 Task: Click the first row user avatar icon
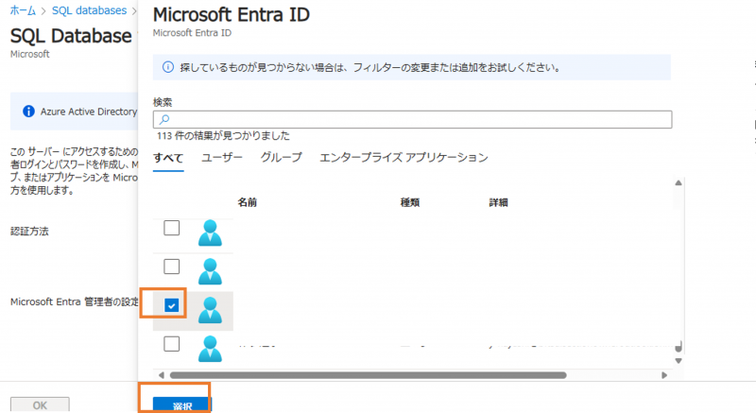[210, 232]
